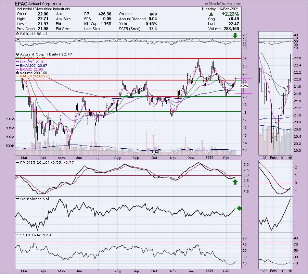This screenshot has height=274, width=308.
Task: Select the Low price 21.93
Action: click(43, 24)
